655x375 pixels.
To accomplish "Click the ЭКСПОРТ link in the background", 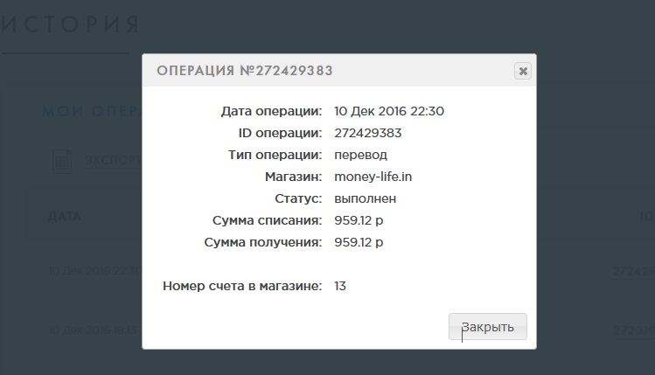I will [113, 160].
